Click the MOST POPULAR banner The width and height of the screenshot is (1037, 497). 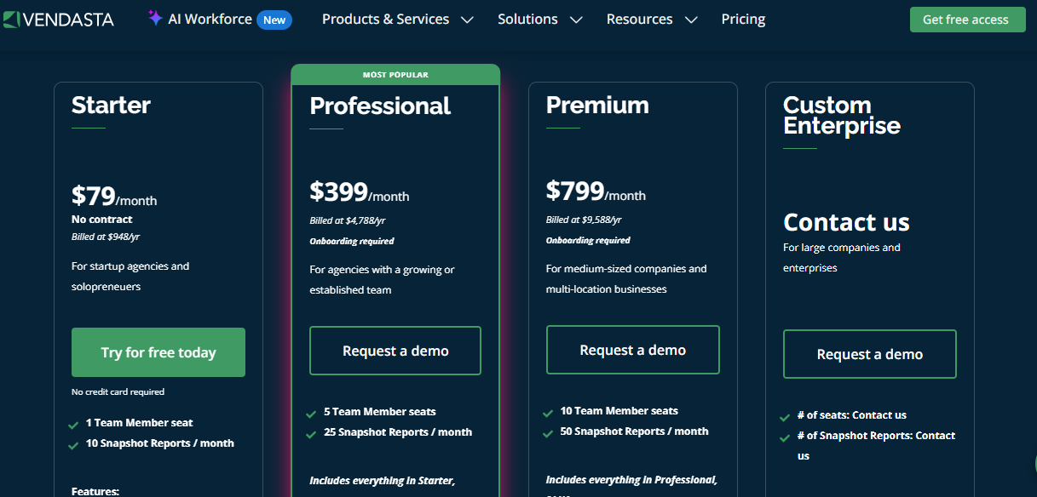point(395,74)
